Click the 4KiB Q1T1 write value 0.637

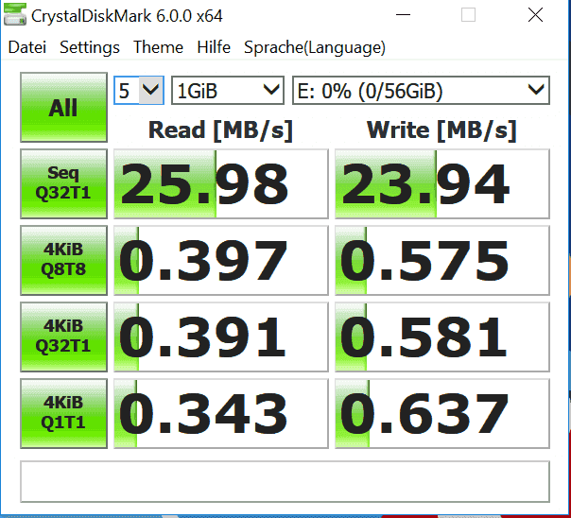coord(442,413)
